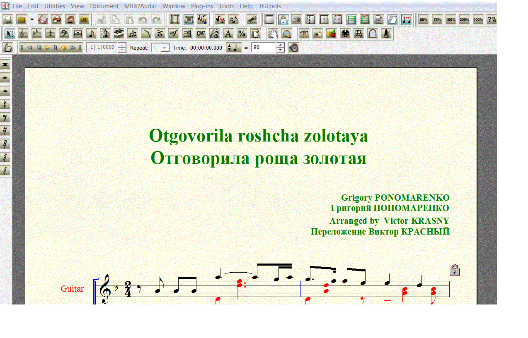
Task: Activate the Repeat tool
Action: (187, 34)
